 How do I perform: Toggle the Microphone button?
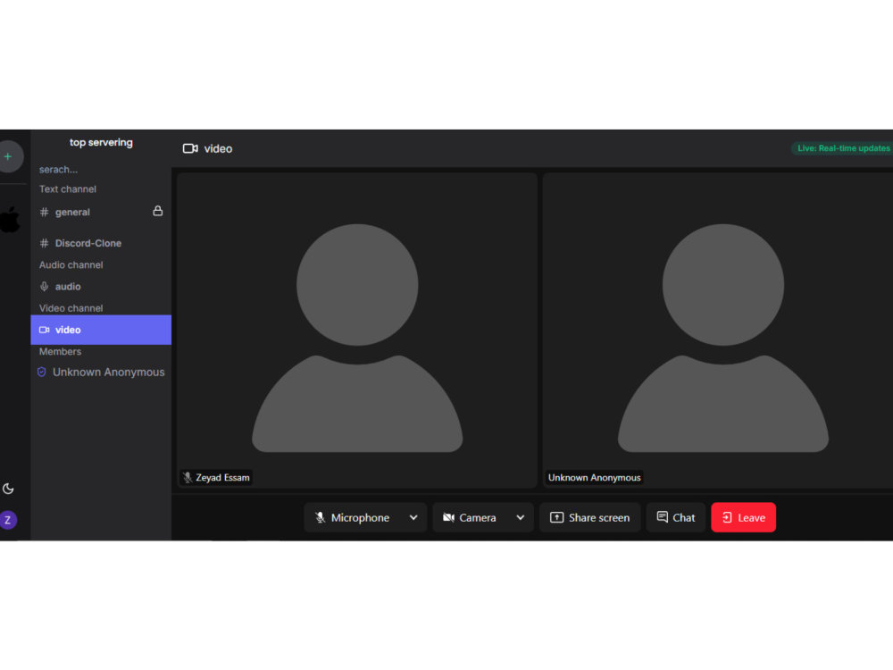tap(353, 517)
